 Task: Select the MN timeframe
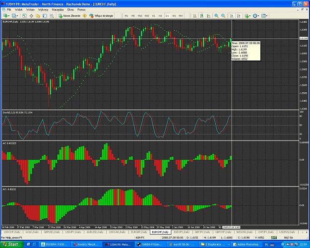coord(181,16)
